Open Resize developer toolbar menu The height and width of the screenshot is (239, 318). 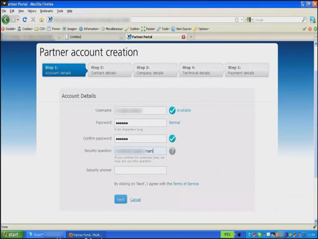click(x=148, y=29)
